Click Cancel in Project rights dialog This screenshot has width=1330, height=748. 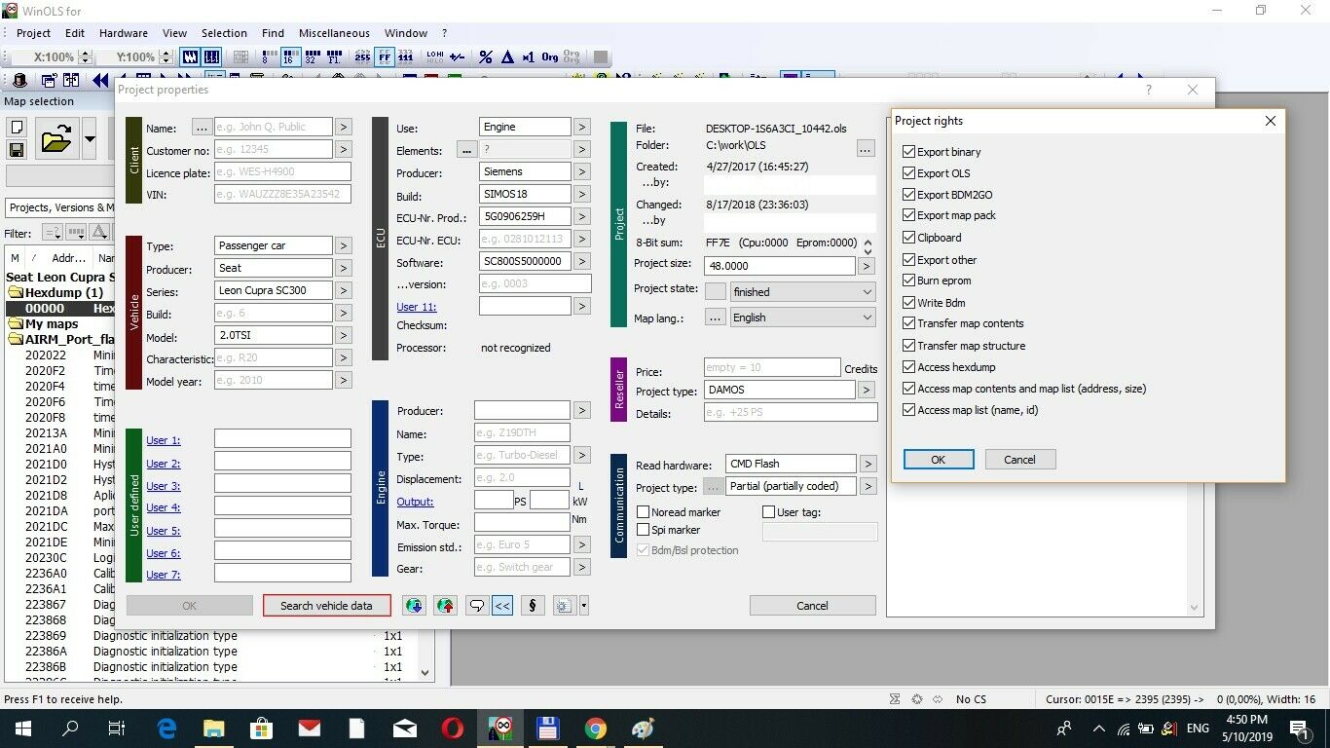click(1020, 460)
